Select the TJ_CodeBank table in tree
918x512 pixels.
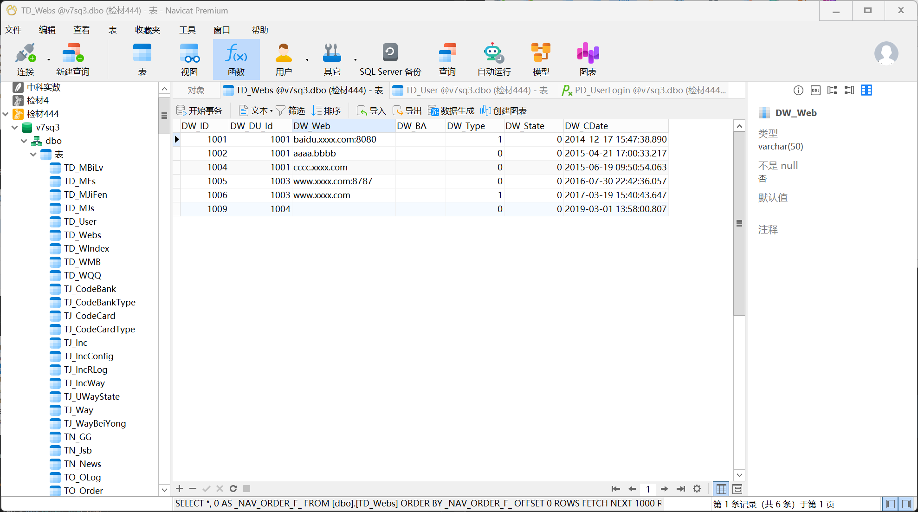90,289
